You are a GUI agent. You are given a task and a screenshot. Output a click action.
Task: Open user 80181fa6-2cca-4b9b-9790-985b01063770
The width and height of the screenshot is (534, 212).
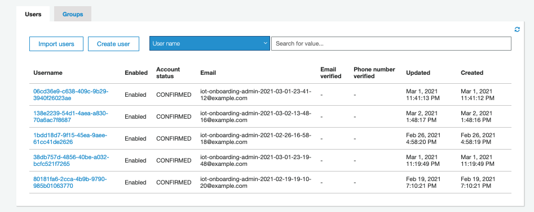70,182
